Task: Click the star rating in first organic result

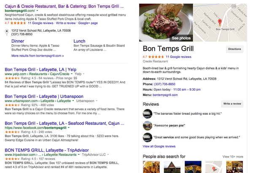Action: coord(18,23)
